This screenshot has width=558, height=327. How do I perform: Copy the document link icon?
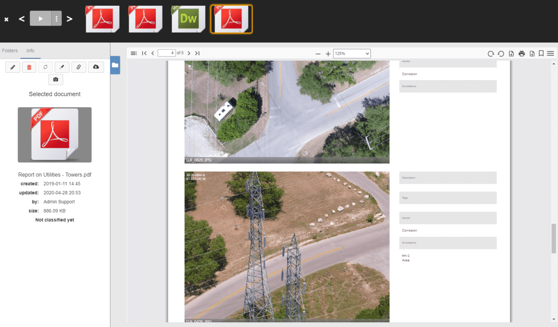coord(78,67)
